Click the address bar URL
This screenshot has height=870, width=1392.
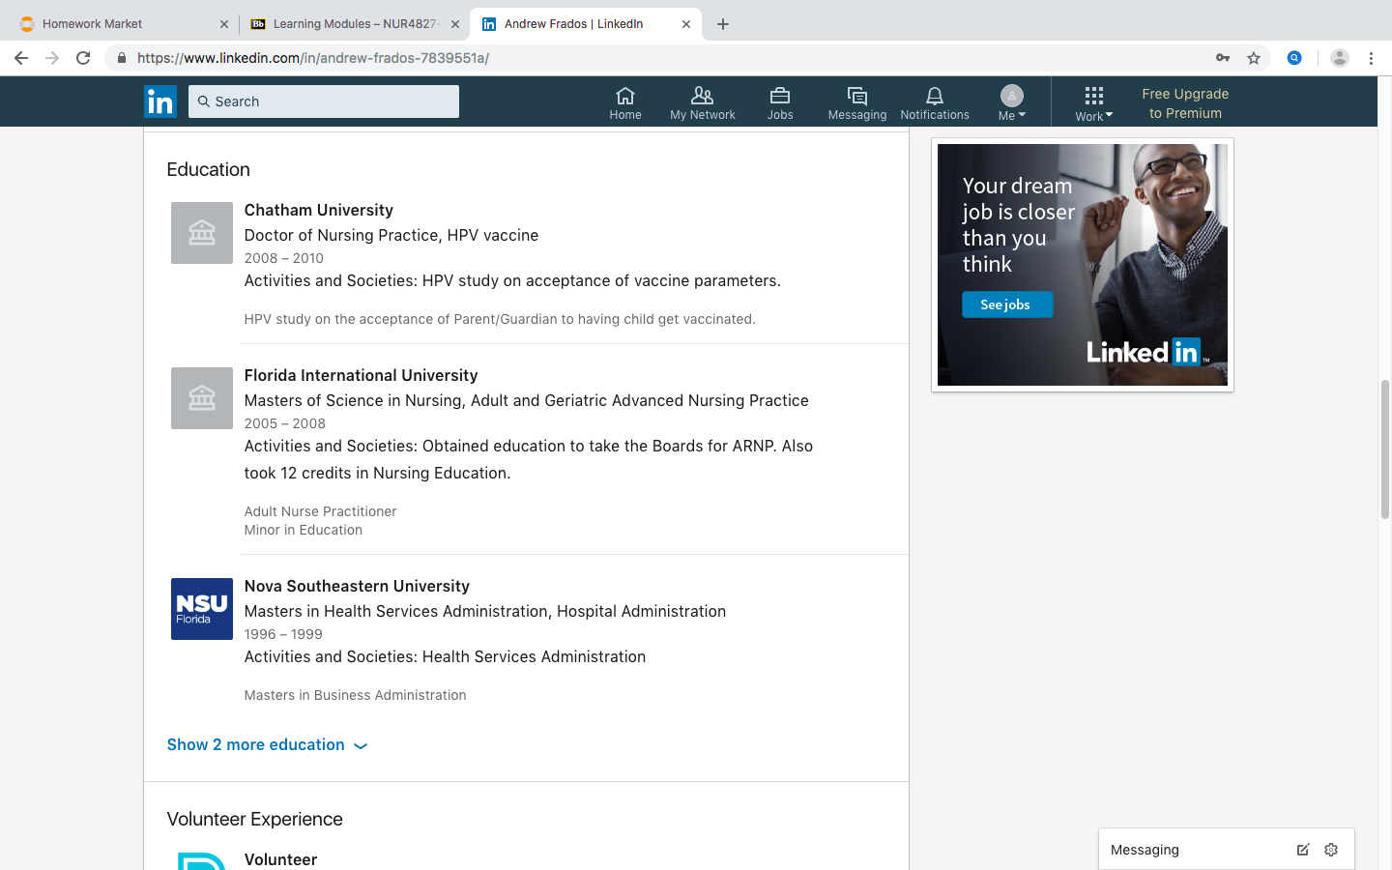click(x=313, y=58)
